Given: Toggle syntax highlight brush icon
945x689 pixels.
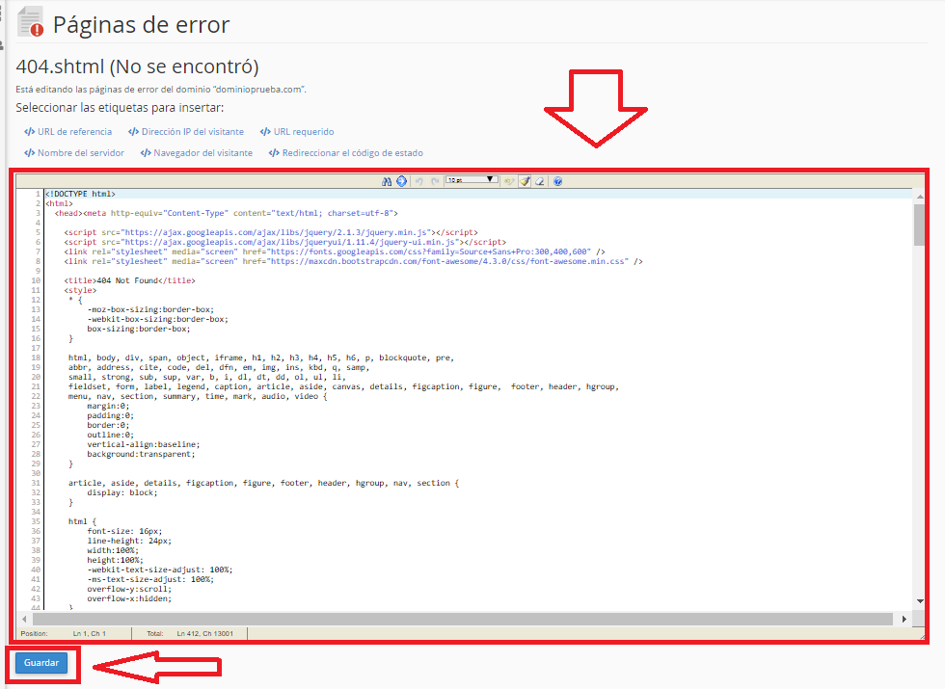Looking at the screenshot, I should [525, 181].
